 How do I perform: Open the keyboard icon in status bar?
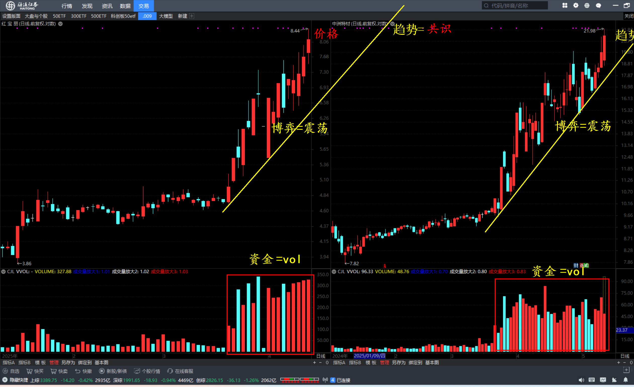[591, 380]
